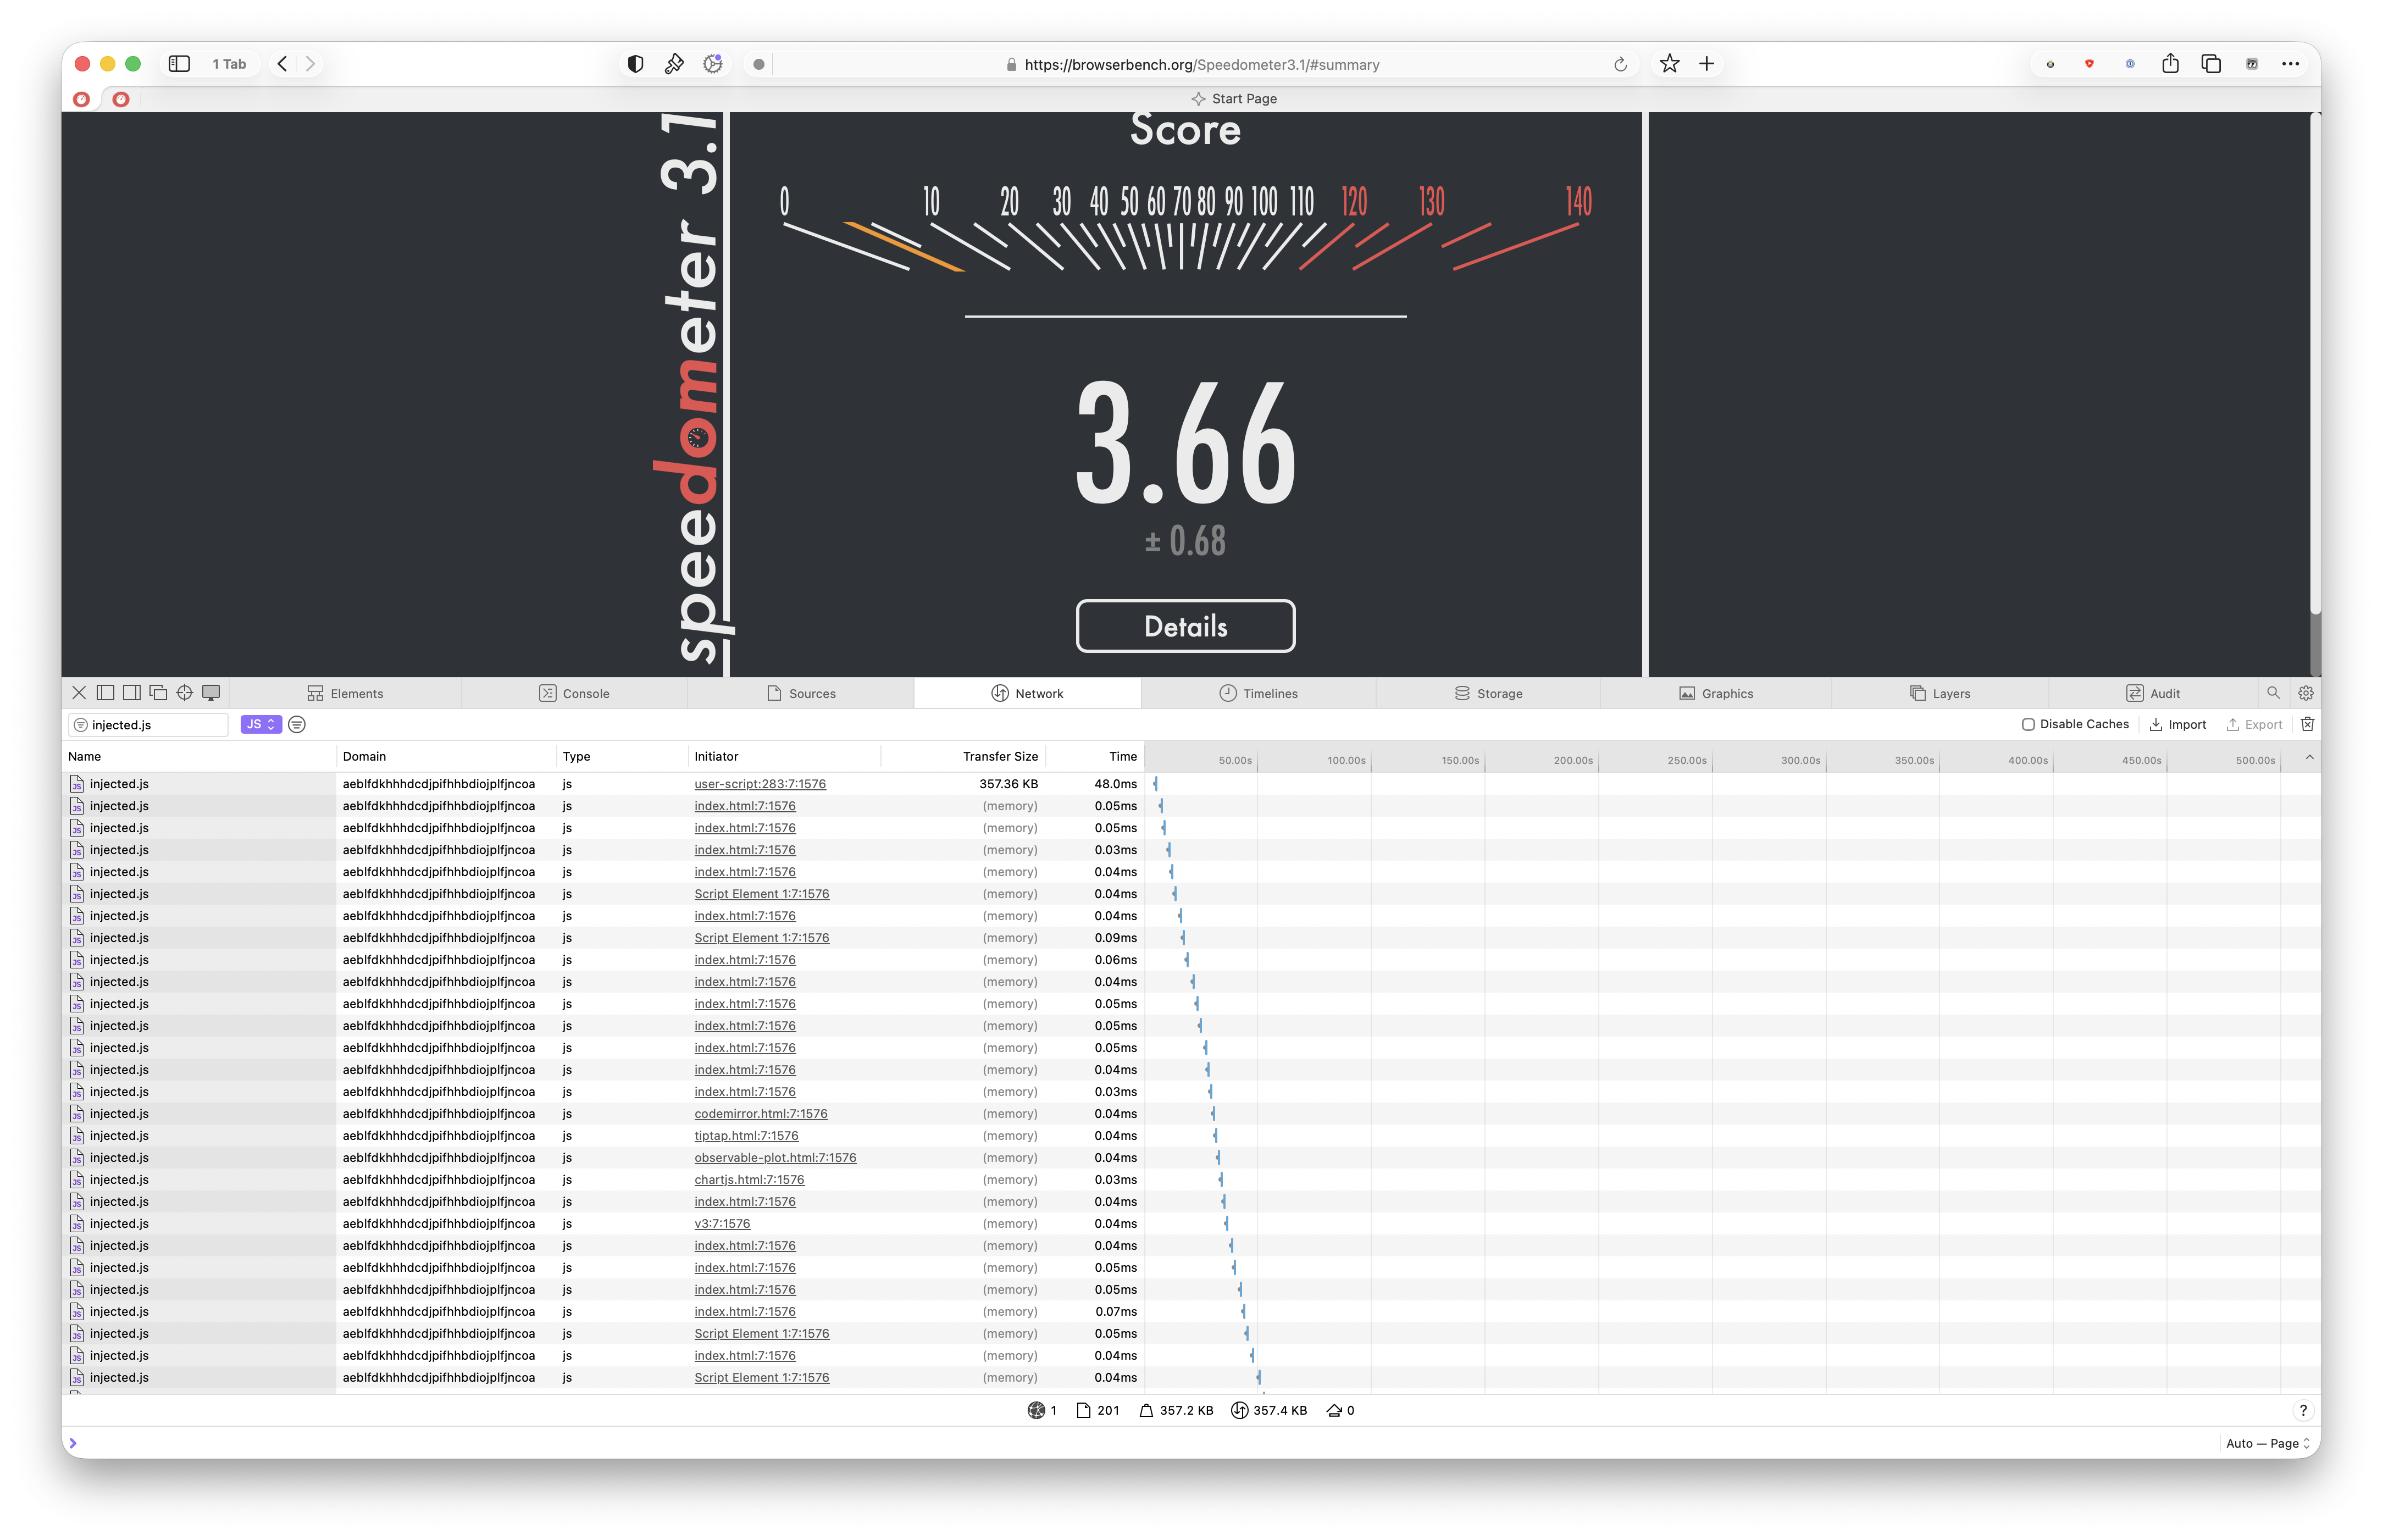This screenshot has width=2383, height=1540.
Task: Clear network items with the trash icon
Action: [x=2307, y=724]
